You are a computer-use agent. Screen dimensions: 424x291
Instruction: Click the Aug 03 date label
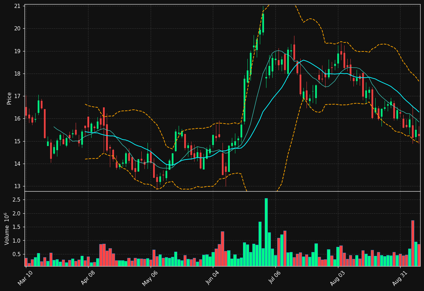pyautogui.click(x=337, y=278)
